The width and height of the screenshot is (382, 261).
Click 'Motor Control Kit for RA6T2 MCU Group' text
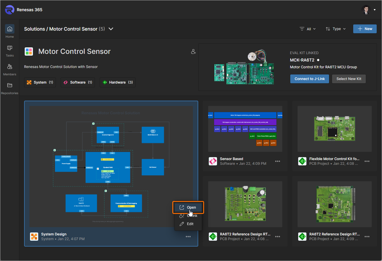coord(323,67)
